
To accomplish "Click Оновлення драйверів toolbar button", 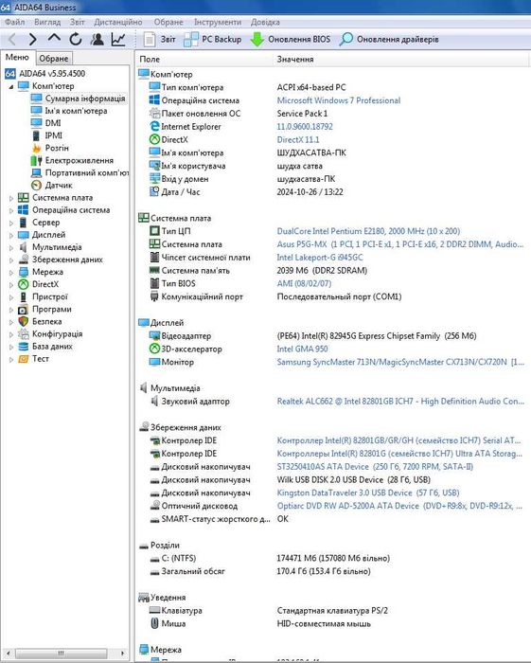I will [x=389, y=40].
